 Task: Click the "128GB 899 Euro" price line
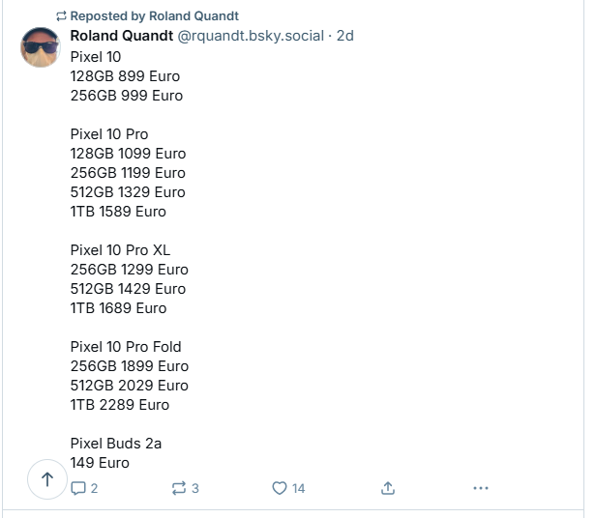tap(125, 75)
